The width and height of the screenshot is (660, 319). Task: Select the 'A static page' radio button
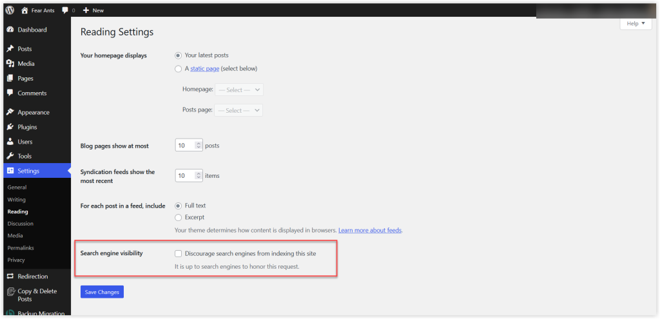[178, 68]
